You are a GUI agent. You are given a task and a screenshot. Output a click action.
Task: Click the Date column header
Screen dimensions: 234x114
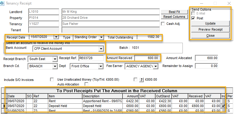tap(17, 96)
